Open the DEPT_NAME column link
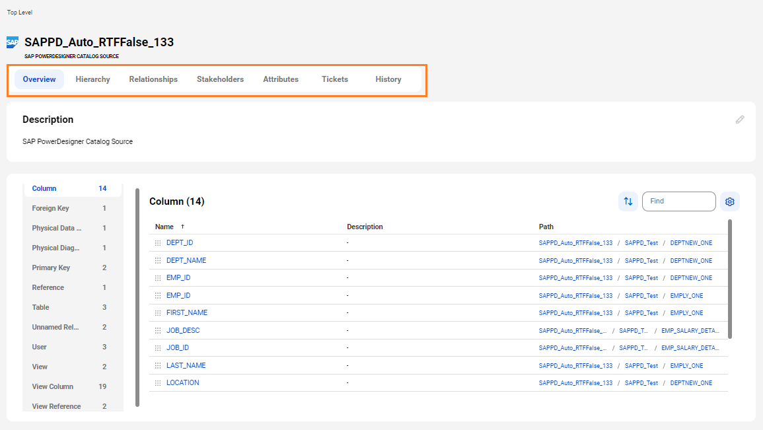Viewport: 763px width, 430px height. point(186,261)
